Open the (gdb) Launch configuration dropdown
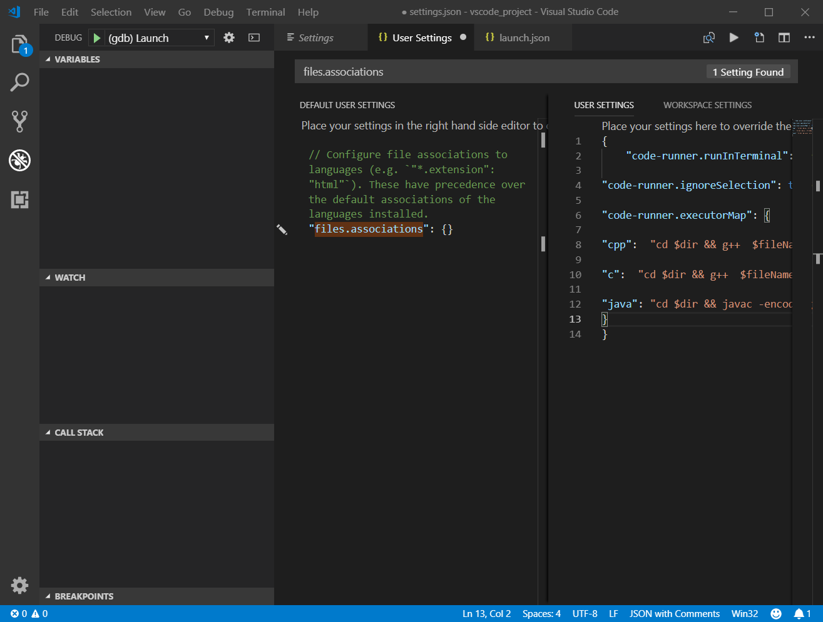The image size is (823, 622). coord(159,38)
